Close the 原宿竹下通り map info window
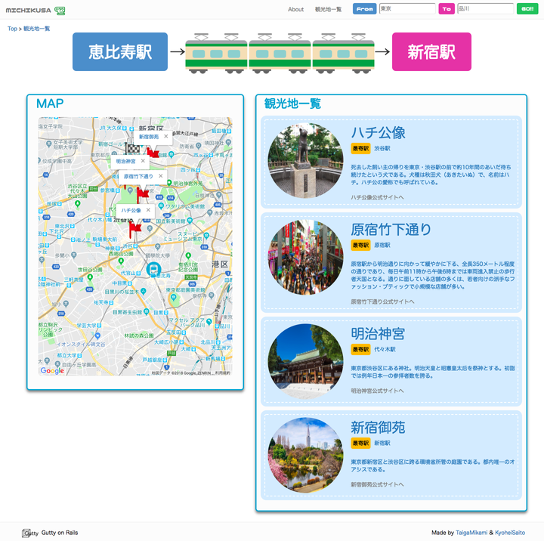Screen dimensions: 544x541 pyautogui.click(x=161, y=176)
